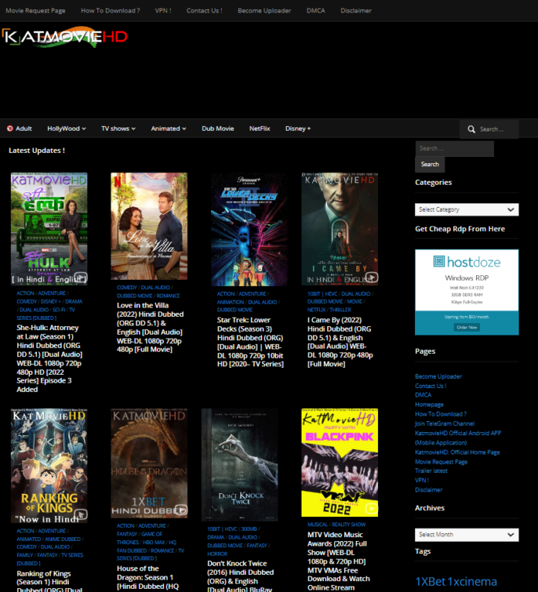Click the KatMovieHD site logo
Image resolution: width=538 pixels, height=592 pixels.
[65, 36]
